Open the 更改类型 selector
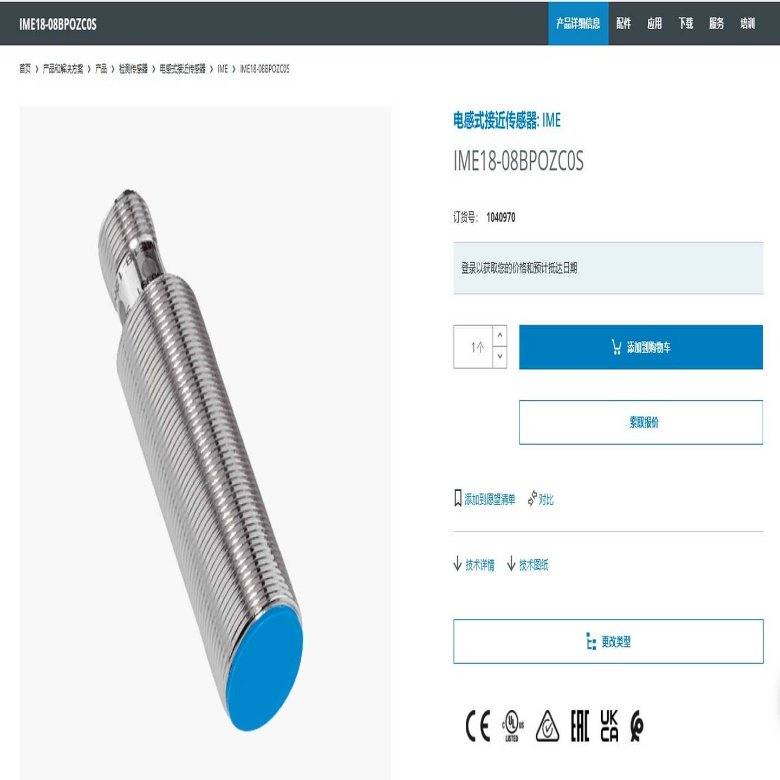Viewport: 780px width, 780px height. [608, 641]
